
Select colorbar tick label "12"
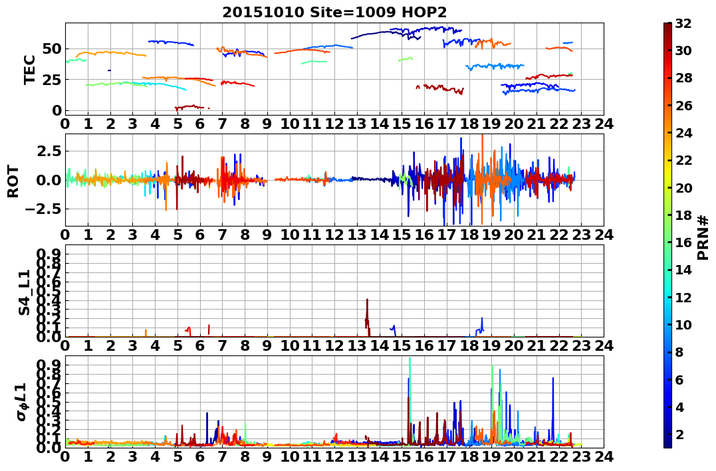pyautogui.click(x=683, y=297)
